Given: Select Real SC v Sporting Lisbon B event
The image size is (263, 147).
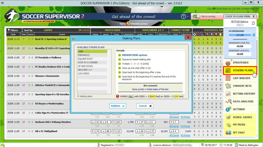Looking at the screenshot, I should (51, 39).
